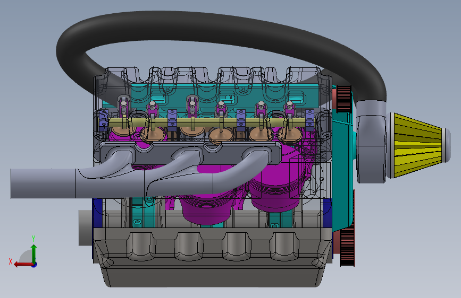Select the yellow cone air filter
461x298 pixels.
(417, 145)
